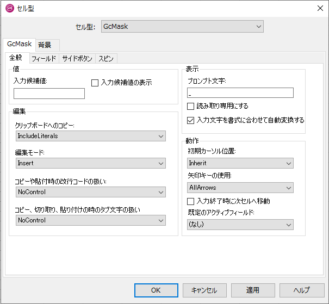Click the ヘルプ button
The image size is (329, 304).
[x=302, y=290]
